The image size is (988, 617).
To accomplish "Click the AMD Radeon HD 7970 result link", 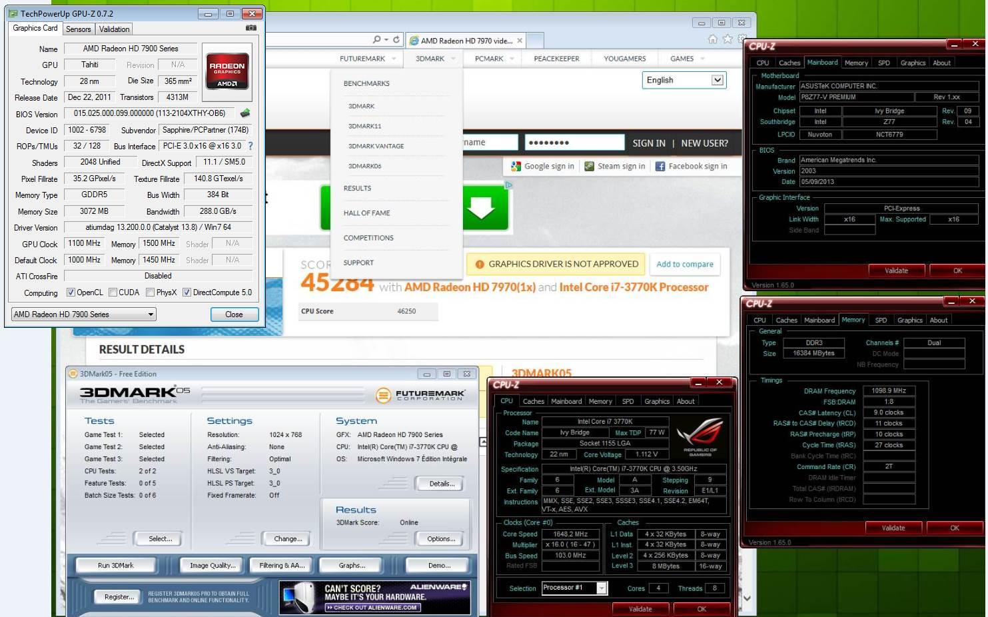I will (470, 287).
